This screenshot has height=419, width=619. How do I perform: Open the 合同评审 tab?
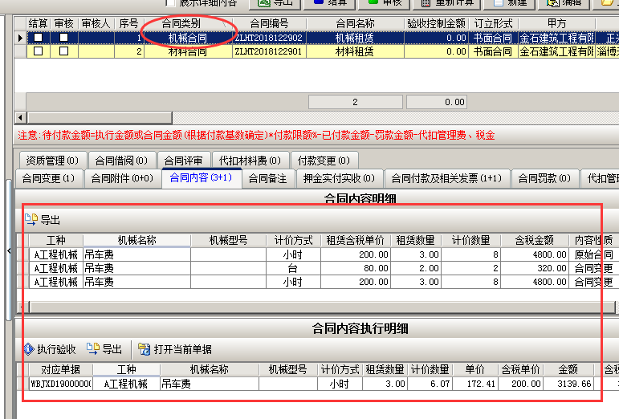[x=184, y=161]
